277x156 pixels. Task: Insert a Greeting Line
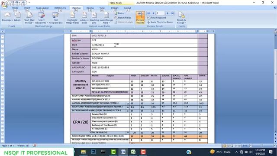pos(94,18)
